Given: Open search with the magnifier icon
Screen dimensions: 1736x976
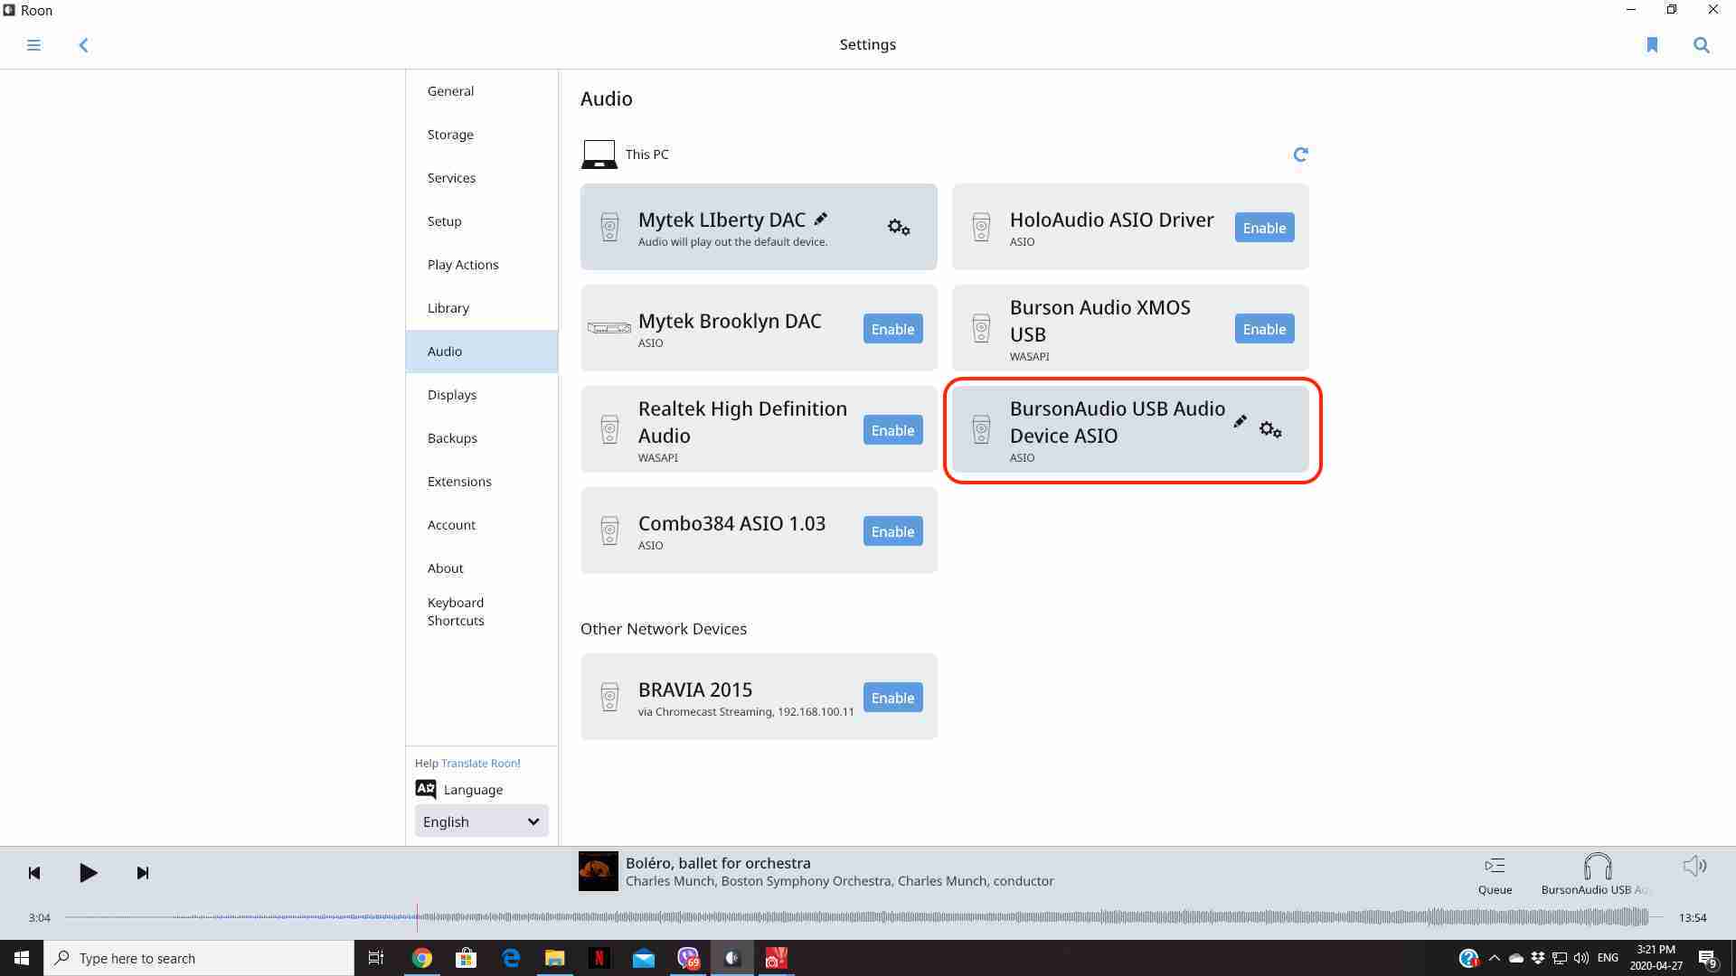Looking at the screenshot, I should click(x=1702, y=44).
